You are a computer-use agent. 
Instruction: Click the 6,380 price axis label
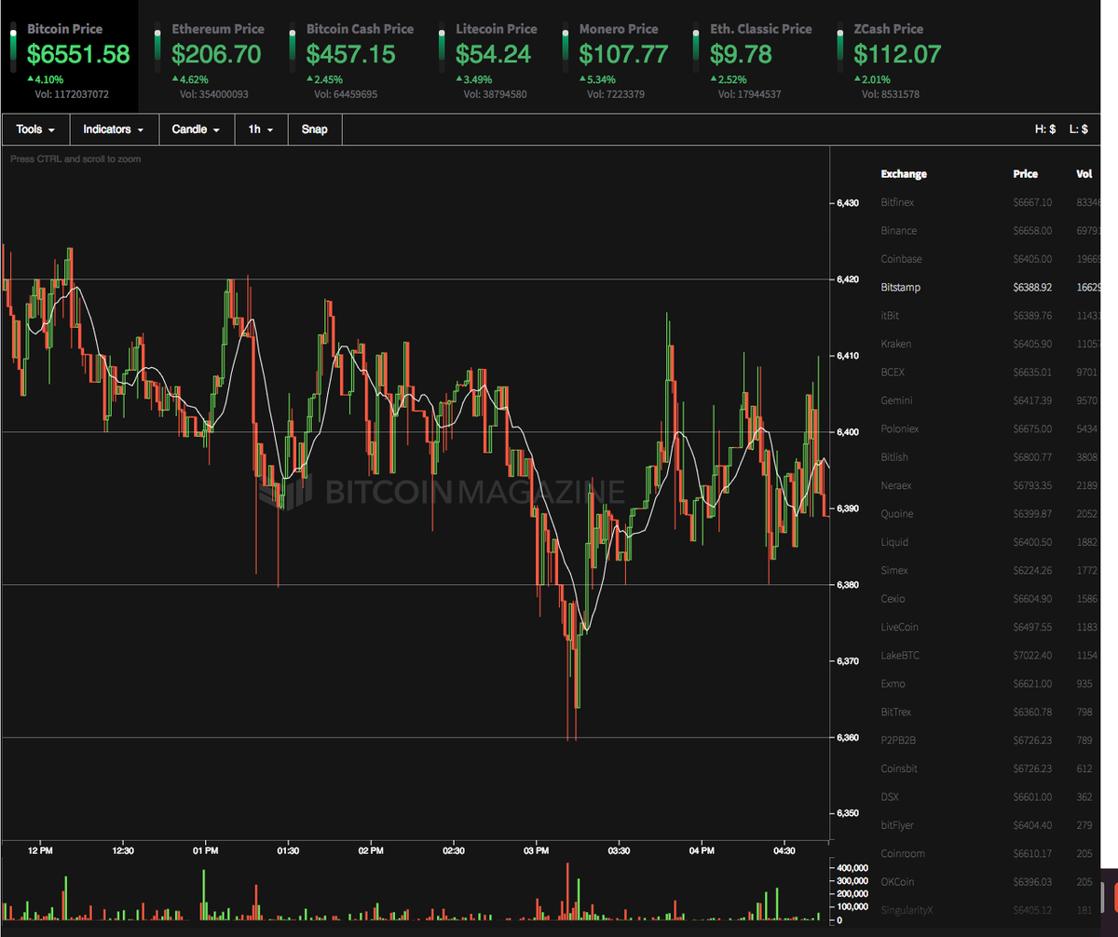[x=846, y=585]
